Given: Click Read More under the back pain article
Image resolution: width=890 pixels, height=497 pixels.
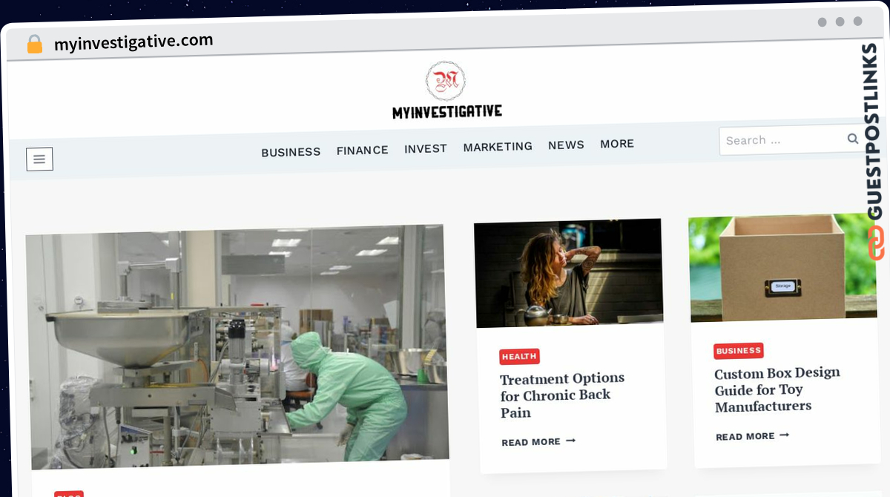Looking at the screenshot, I should pyautogui.click(x=538, y=441).
